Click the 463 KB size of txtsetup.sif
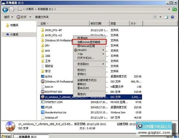Viewport: 179px width, 138px height. 137,118
